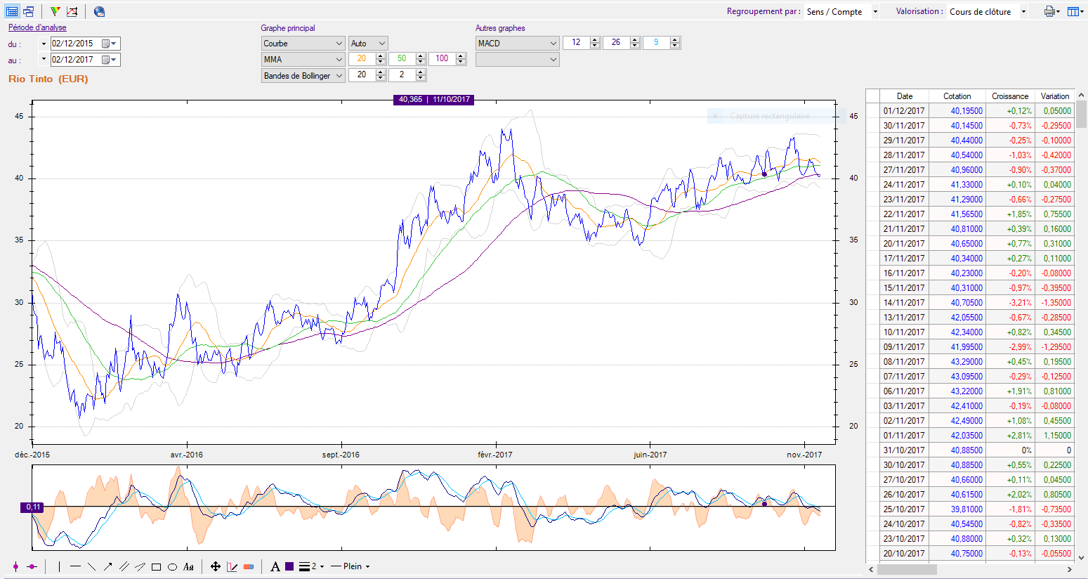Select the ellipse drawing tool

(172, 567)
